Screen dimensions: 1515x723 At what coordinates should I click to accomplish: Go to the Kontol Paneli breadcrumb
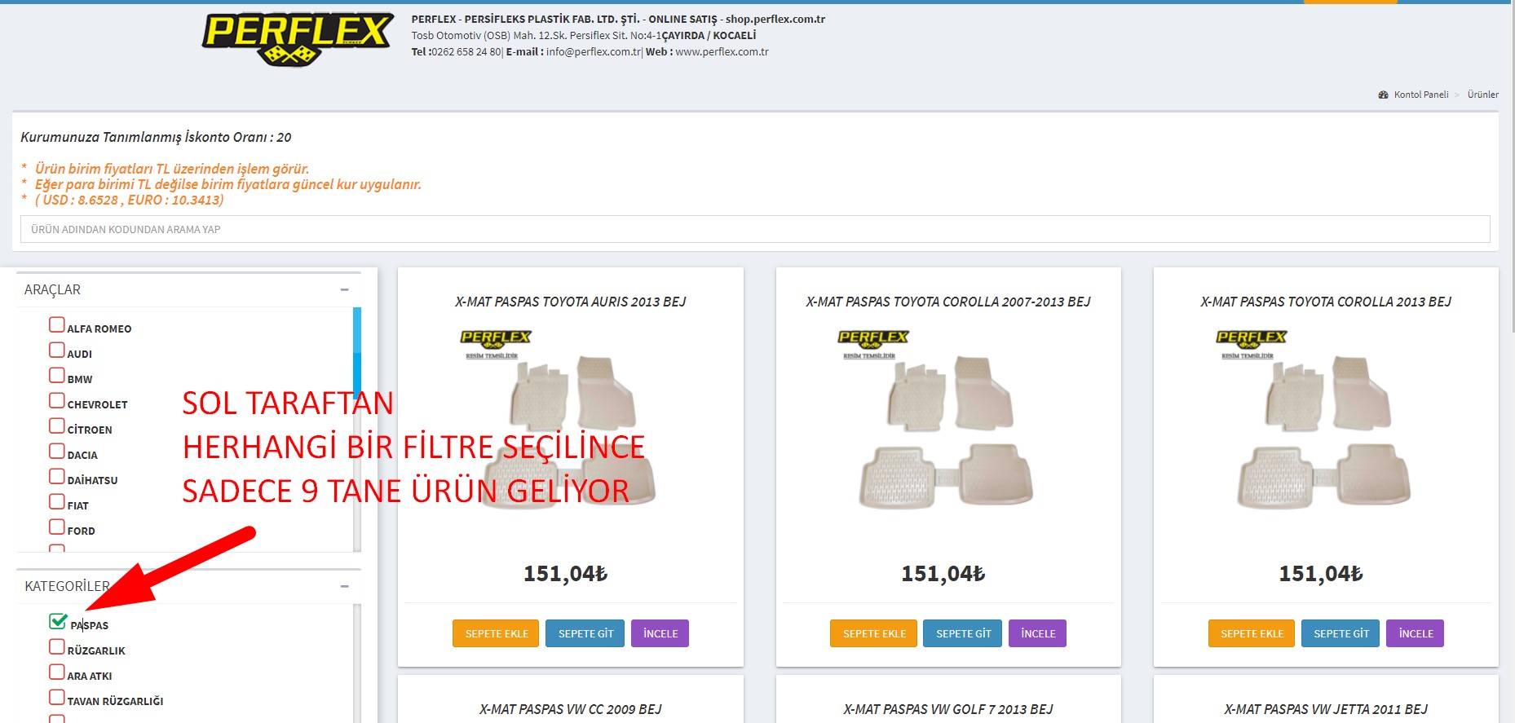click(1420, 95)
